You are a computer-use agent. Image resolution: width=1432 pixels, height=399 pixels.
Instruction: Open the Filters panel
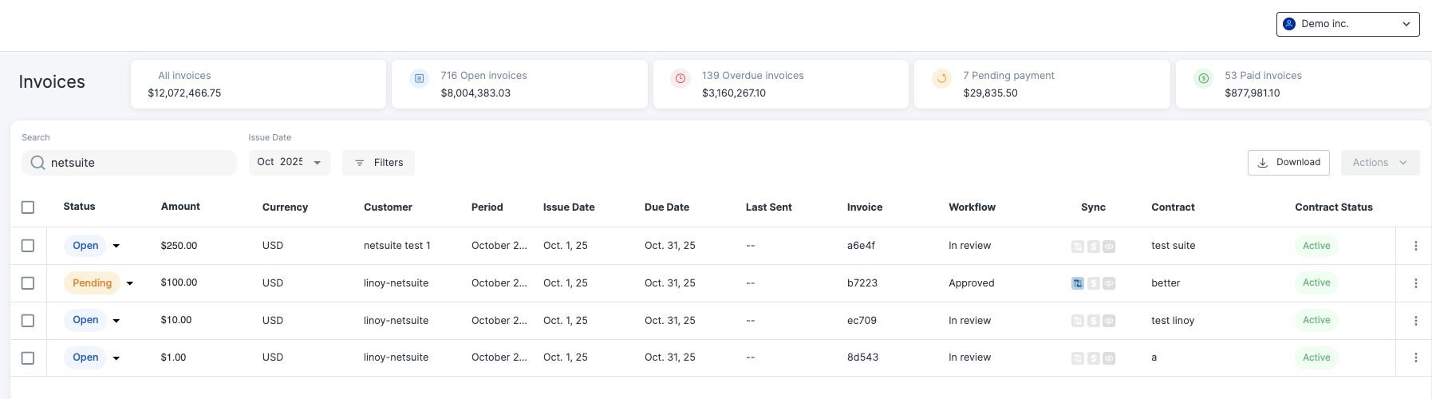click(378, 163)
